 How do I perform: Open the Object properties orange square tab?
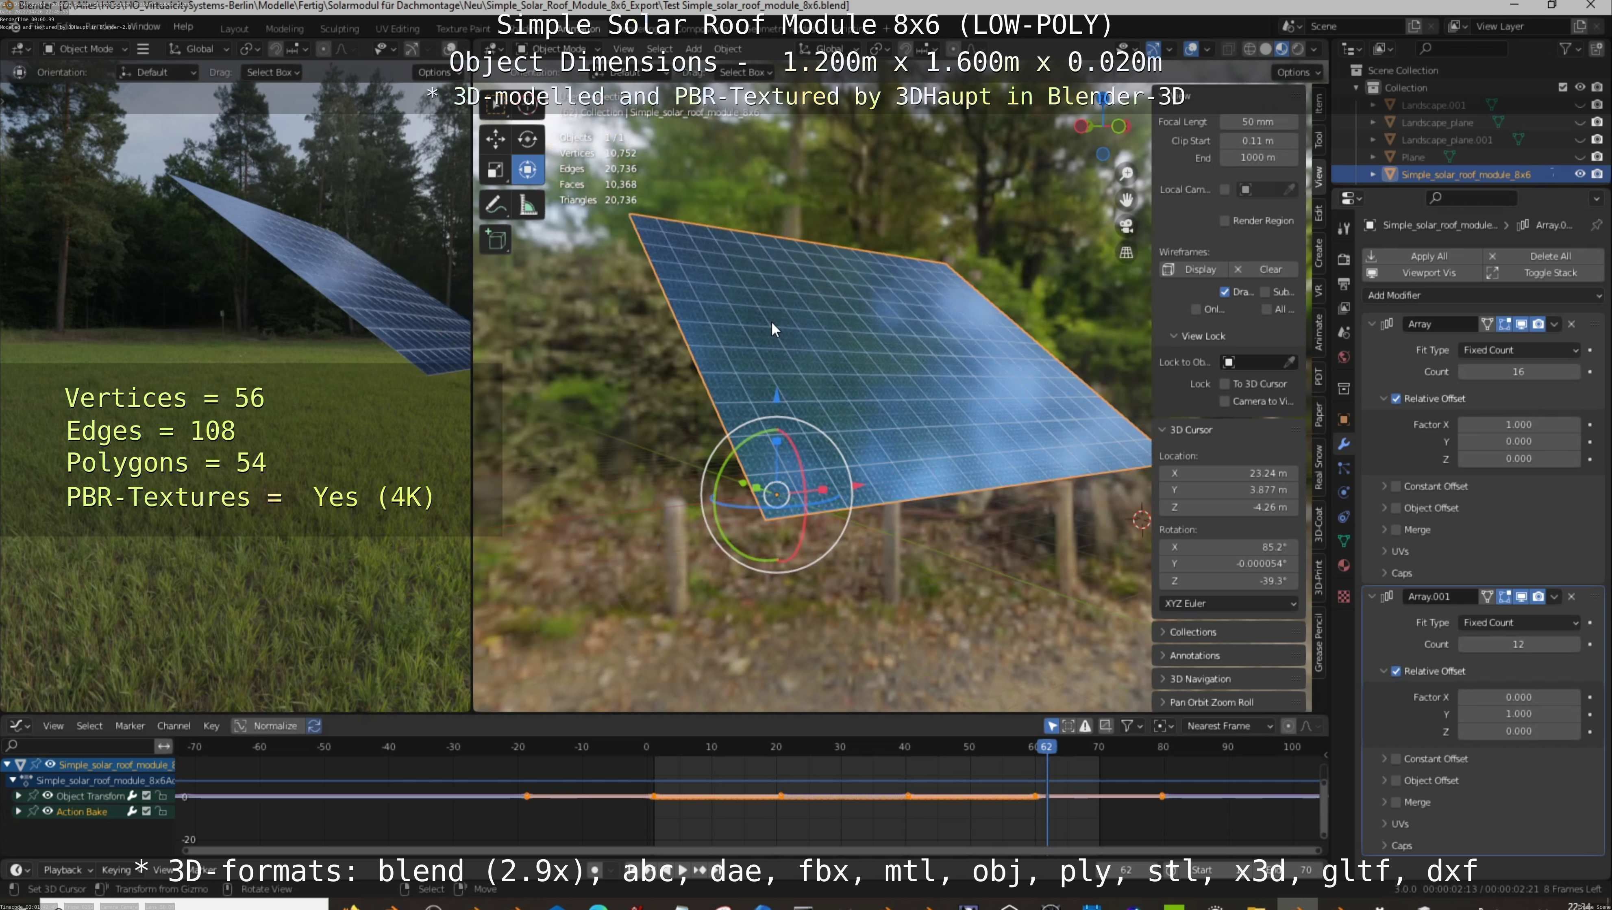point(1344,420)
